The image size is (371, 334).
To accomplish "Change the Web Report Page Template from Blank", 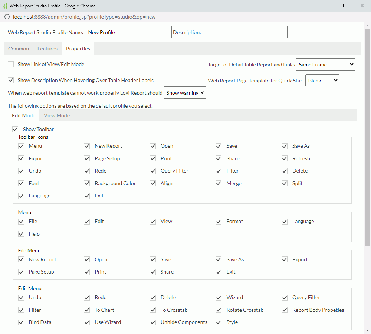I will click(322, 80).
